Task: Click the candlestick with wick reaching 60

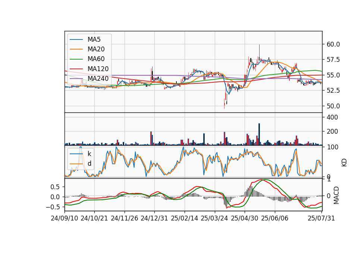Action: coord(259,52)
